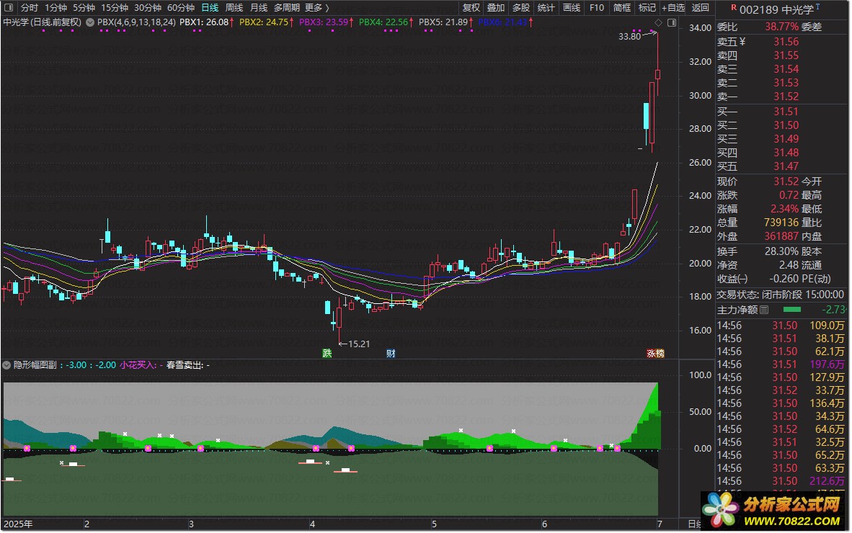852x533 pixels.
Task: Select the 15分钟 period tab
Action: 115,8
